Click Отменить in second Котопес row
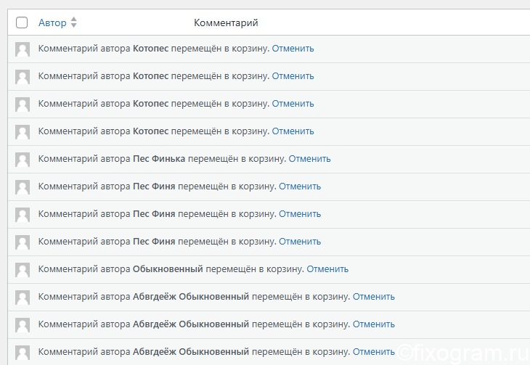530x365 pixels. click(293, 76)
